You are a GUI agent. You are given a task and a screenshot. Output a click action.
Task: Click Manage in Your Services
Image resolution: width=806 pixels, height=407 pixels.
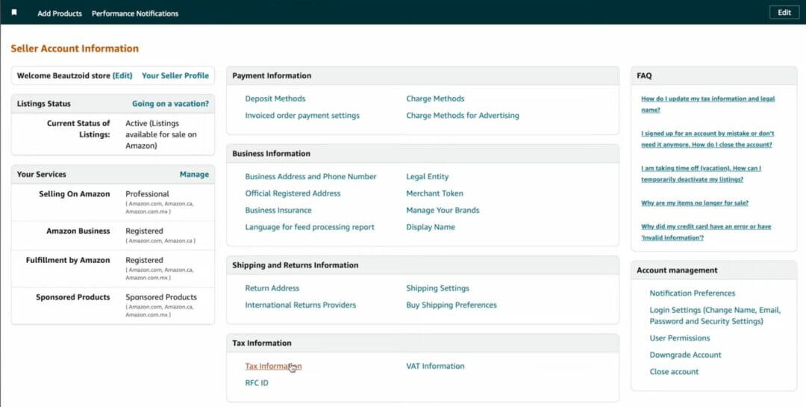pyautogui.click(x=194, y=175)
